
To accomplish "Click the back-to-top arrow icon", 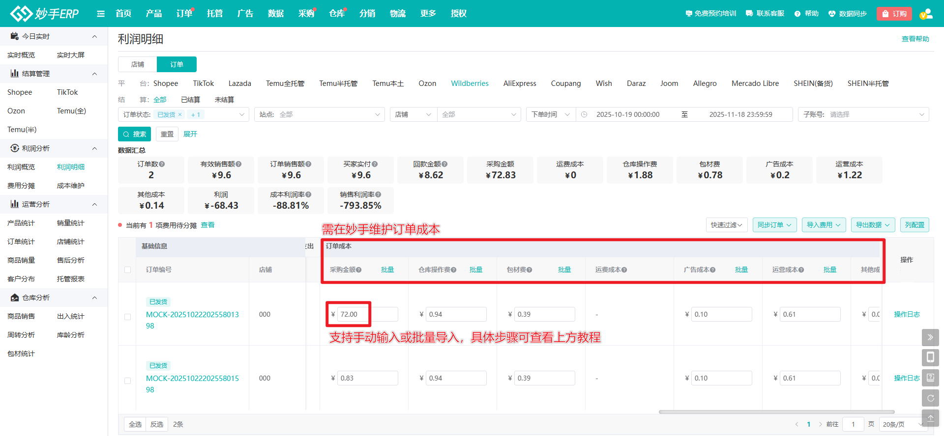I will (930, 418).
